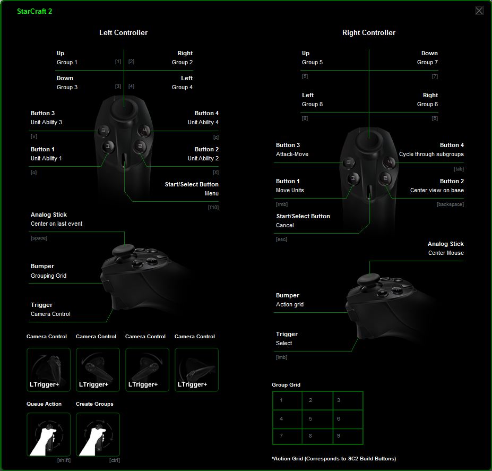Click the "Center view on base" binding
Screen dimensions: 492x471
point(437,190)
